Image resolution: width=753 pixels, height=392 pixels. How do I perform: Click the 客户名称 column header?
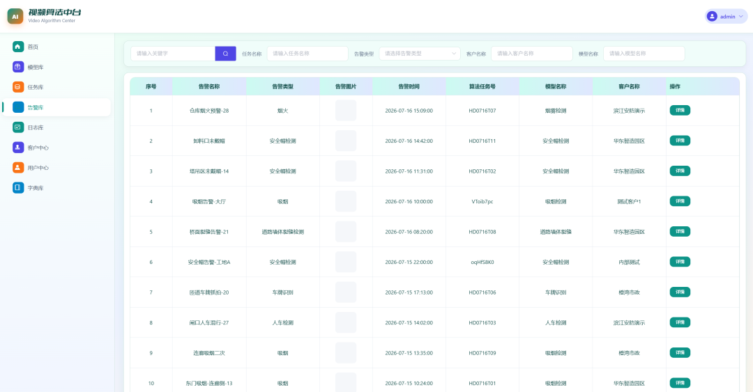tap(629, 86)
